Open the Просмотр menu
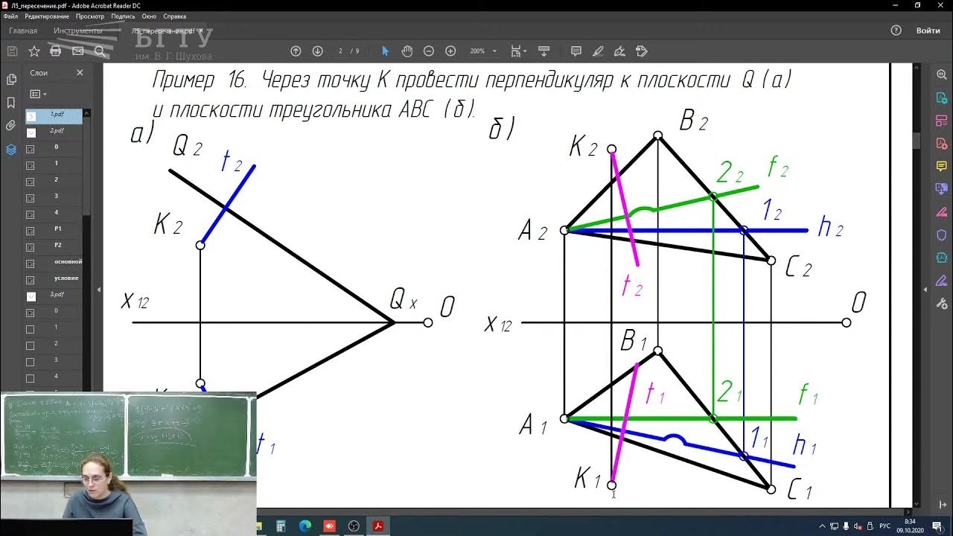953x536 pixels. (x=90, y=16)
